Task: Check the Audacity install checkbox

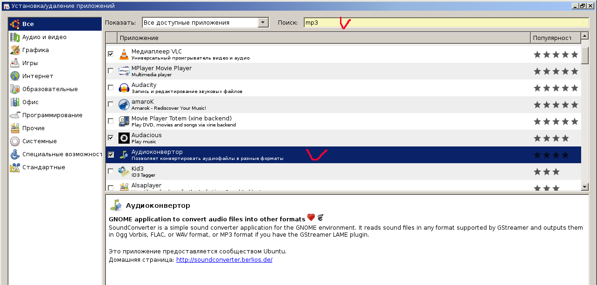Action: (x=111, y=87)
